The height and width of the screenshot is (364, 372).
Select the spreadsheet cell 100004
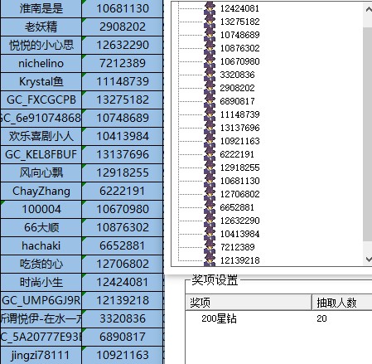coord(41,209)
